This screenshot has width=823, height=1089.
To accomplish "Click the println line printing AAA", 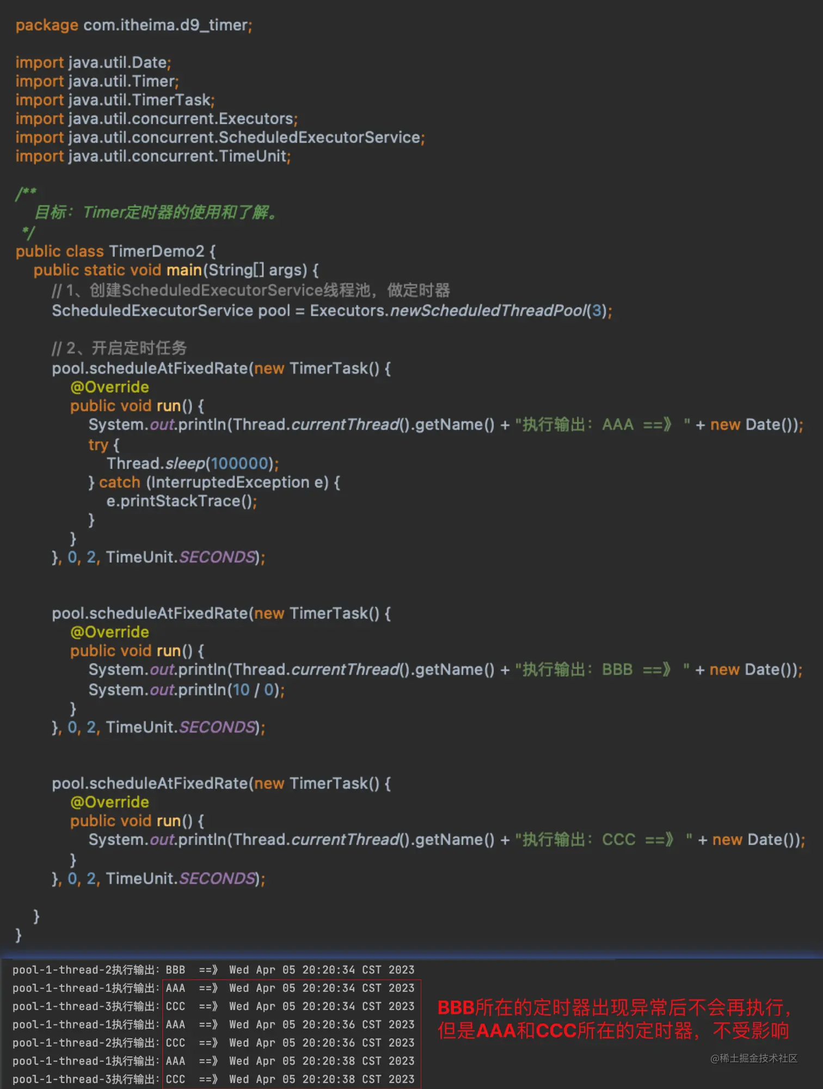I will coord(446,425).
